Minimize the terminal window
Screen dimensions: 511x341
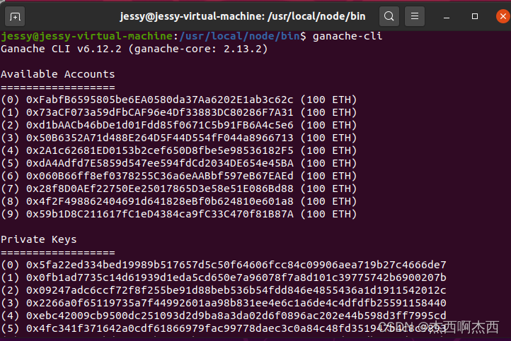click(447, 16)
